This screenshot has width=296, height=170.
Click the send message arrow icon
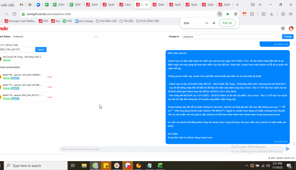click(x=288, y=149)
